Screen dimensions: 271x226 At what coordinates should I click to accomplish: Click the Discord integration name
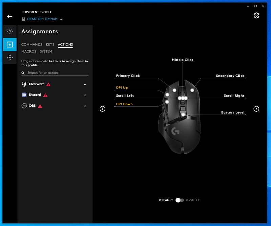(x=35, y=95)
